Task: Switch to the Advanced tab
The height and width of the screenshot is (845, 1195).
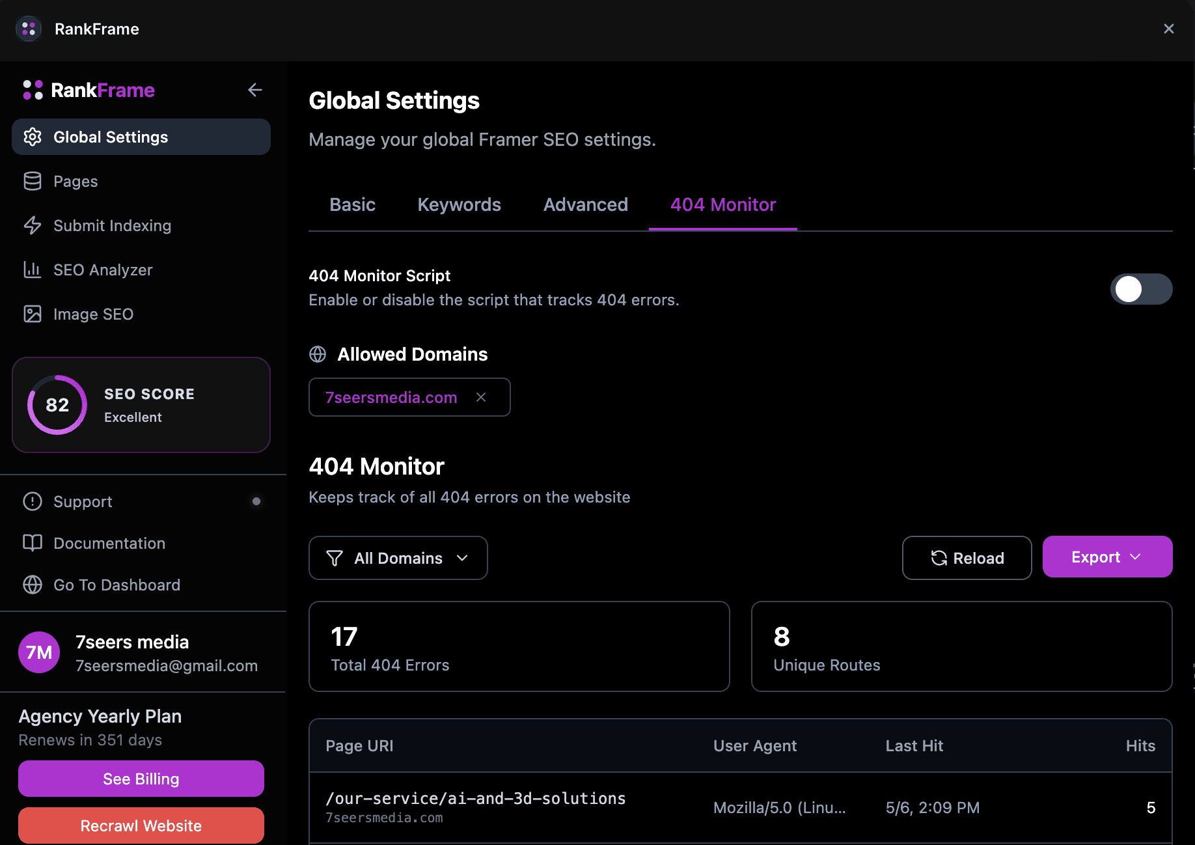Action: [586, 204]
